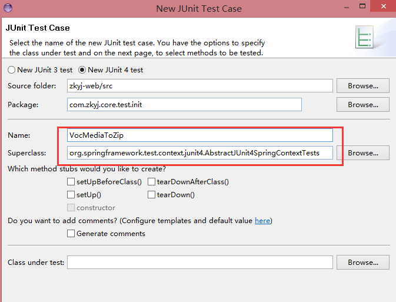Click the Source folder text field
The width and height of the screenshot is (396, 302).
(200, 85)
